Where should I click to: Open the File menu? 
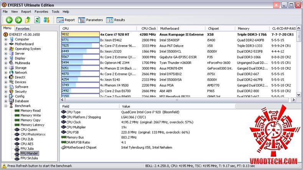tap(5, 12)
